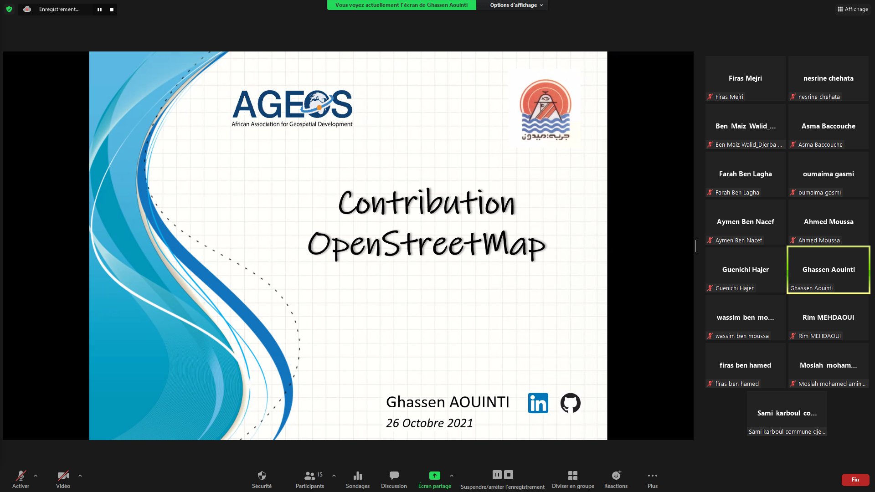Click the presenter name Ghassen AOUINTI on slide
The width and height of the screenshot is (875, 492).
pyautogui.click(x=448, y=402)
